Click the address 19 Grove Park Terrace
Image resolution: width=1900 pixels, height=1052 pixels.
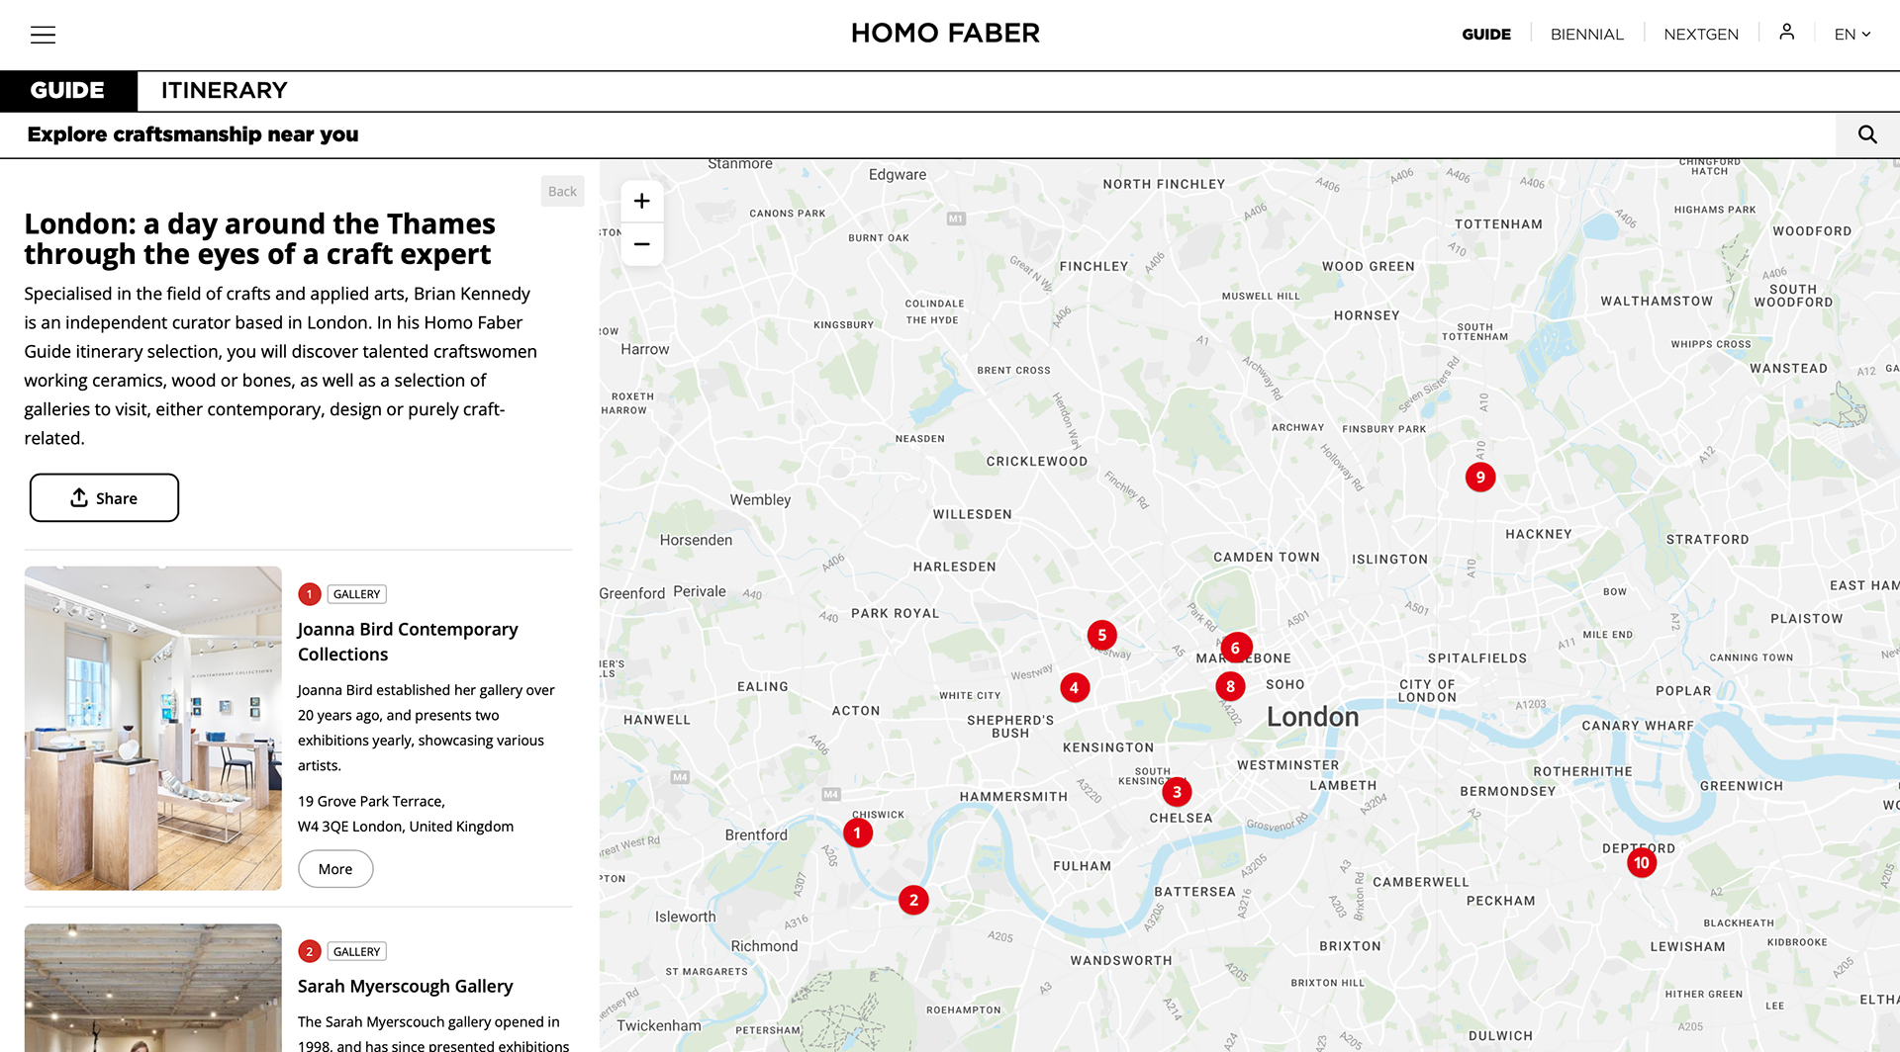pyautogui.click(x=371, y=801)
